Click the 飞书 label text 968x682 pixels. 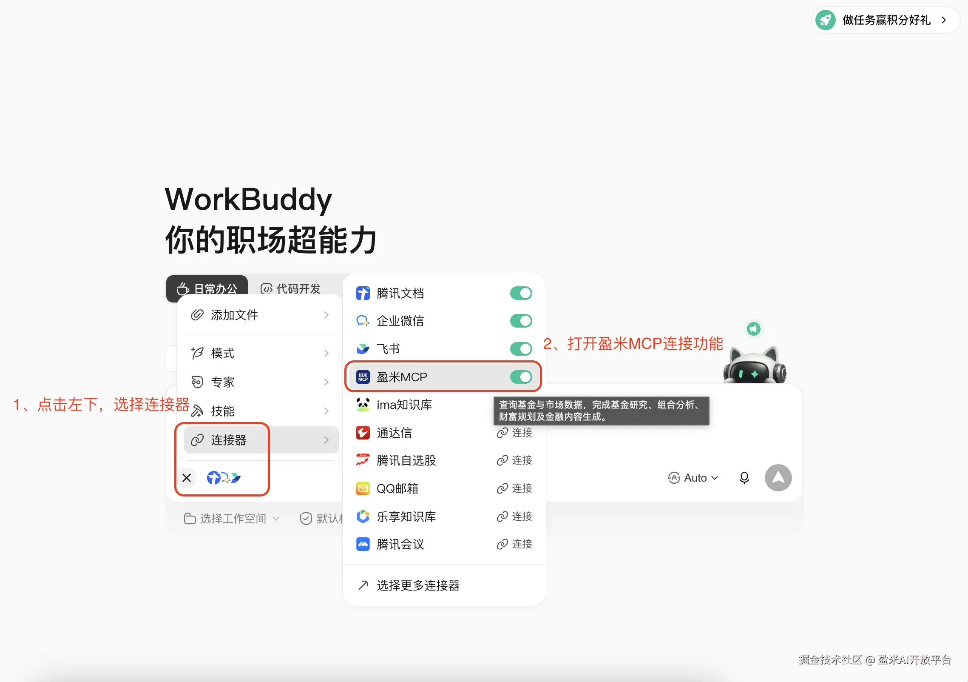click(x=388, y=349)
